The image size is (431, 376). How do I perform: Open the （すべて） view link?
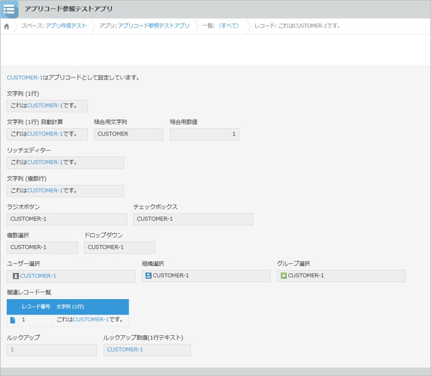click(229, 26)
